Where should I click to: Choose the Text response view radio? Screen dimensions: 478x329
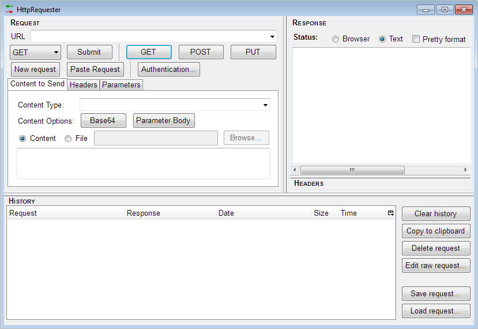tap(382, 39)
